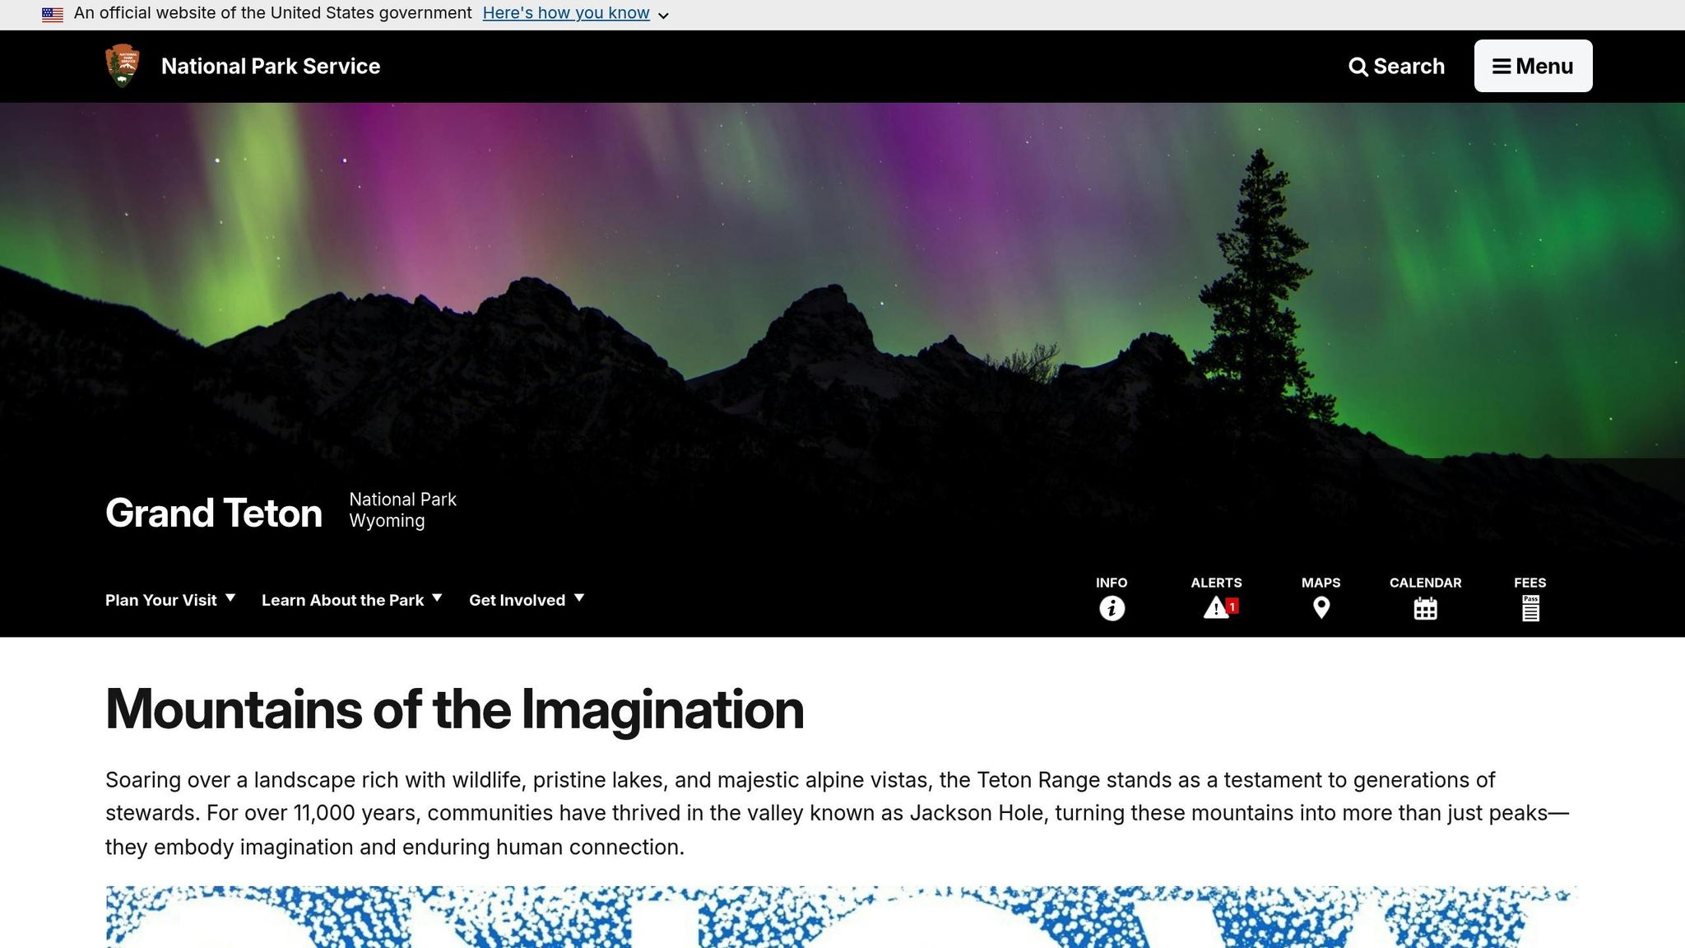Viewport: 1685px width, 948px height.
Task: Go to National Park Service home link
Action: point(271,66)
